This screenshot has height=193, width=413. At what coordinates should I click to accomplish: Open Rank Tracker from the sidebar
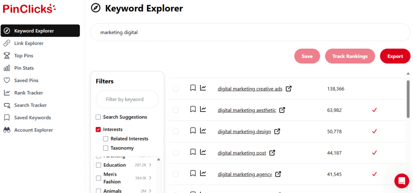28,93
